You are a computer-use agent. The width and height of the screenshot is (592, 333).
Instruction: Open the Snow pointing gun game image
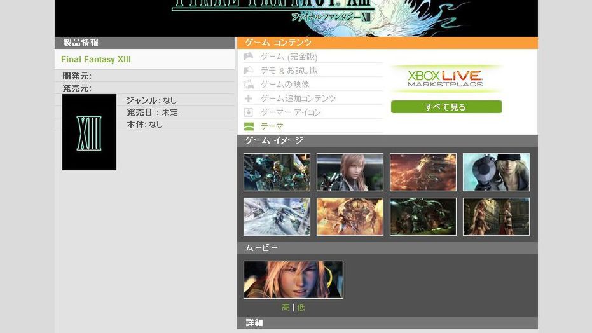[496, 172]
